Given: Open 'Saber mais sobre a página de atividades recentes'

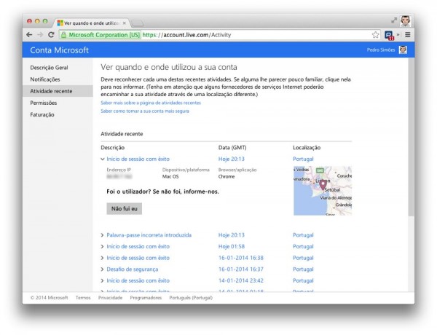Looking at the screenshot, I should pos(151,103).
